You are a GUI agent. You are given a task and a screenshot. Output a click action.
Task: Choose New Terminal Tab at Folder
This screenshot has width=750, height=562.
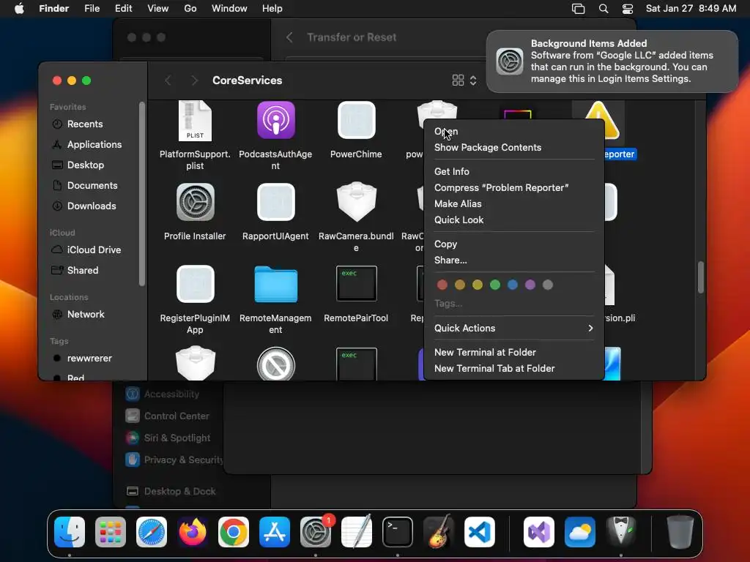click(x=513, y=369)
